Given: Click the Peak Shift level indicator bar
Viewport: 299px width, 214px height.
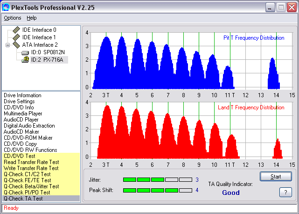Looking at the screenshot, I should coord(158,190).
